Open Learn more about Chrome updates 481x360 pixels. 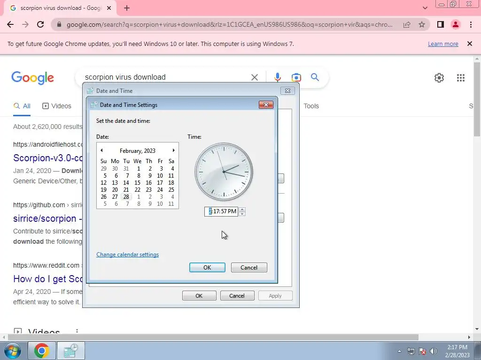point(443,44)
